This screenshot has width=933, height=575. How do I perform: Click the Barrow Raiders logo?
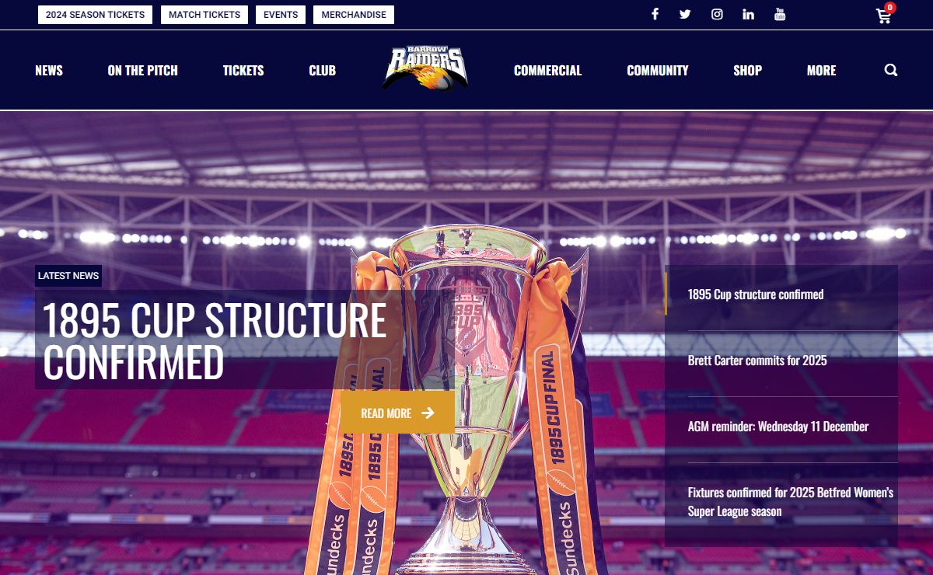click(x=425, y=68)
